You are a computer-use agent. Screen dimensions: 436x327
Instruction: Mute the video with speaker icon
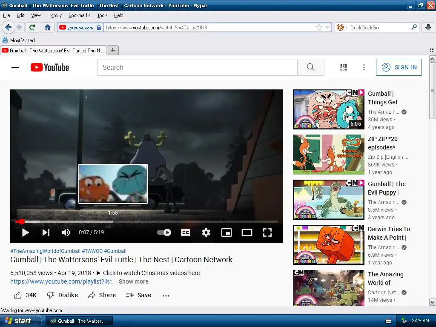66,232
